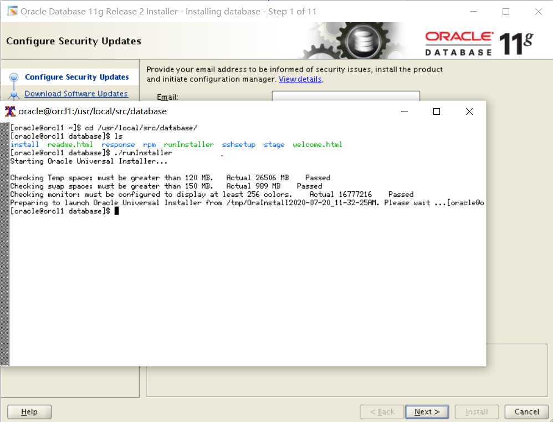Click the Download Software Updates step bullet icon
Viewport: 553px width, 422px height.
click(x=14, y=94)
